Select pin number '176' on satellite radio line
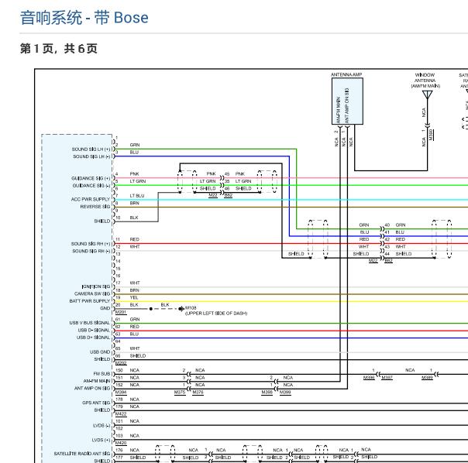This screenshot has width=468, height=463. point(119,450)
